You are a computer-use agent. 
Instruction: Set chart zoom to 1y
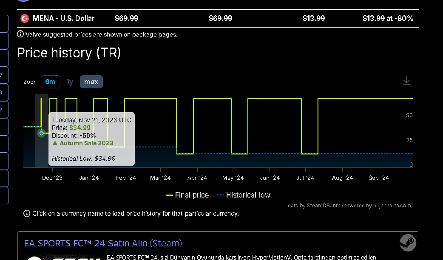click(x=70, y=82)
